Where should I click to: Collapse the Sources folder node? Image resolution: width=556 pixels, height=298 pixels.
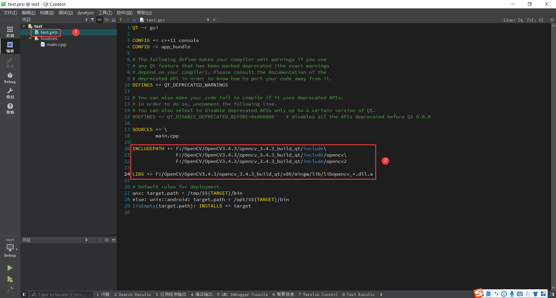(30, 38)
